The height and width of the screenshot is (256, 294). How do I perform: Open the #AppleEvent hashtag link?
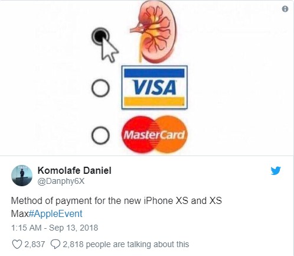55,214
